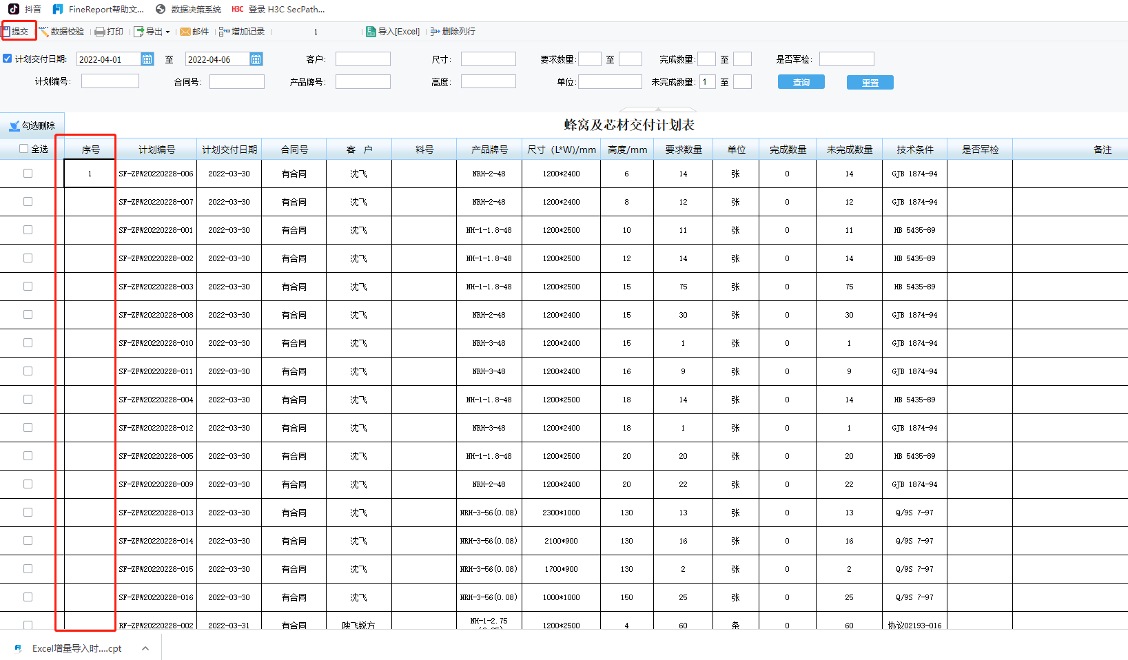Toggle the 全选 select-all checkbox

[24, 149]
